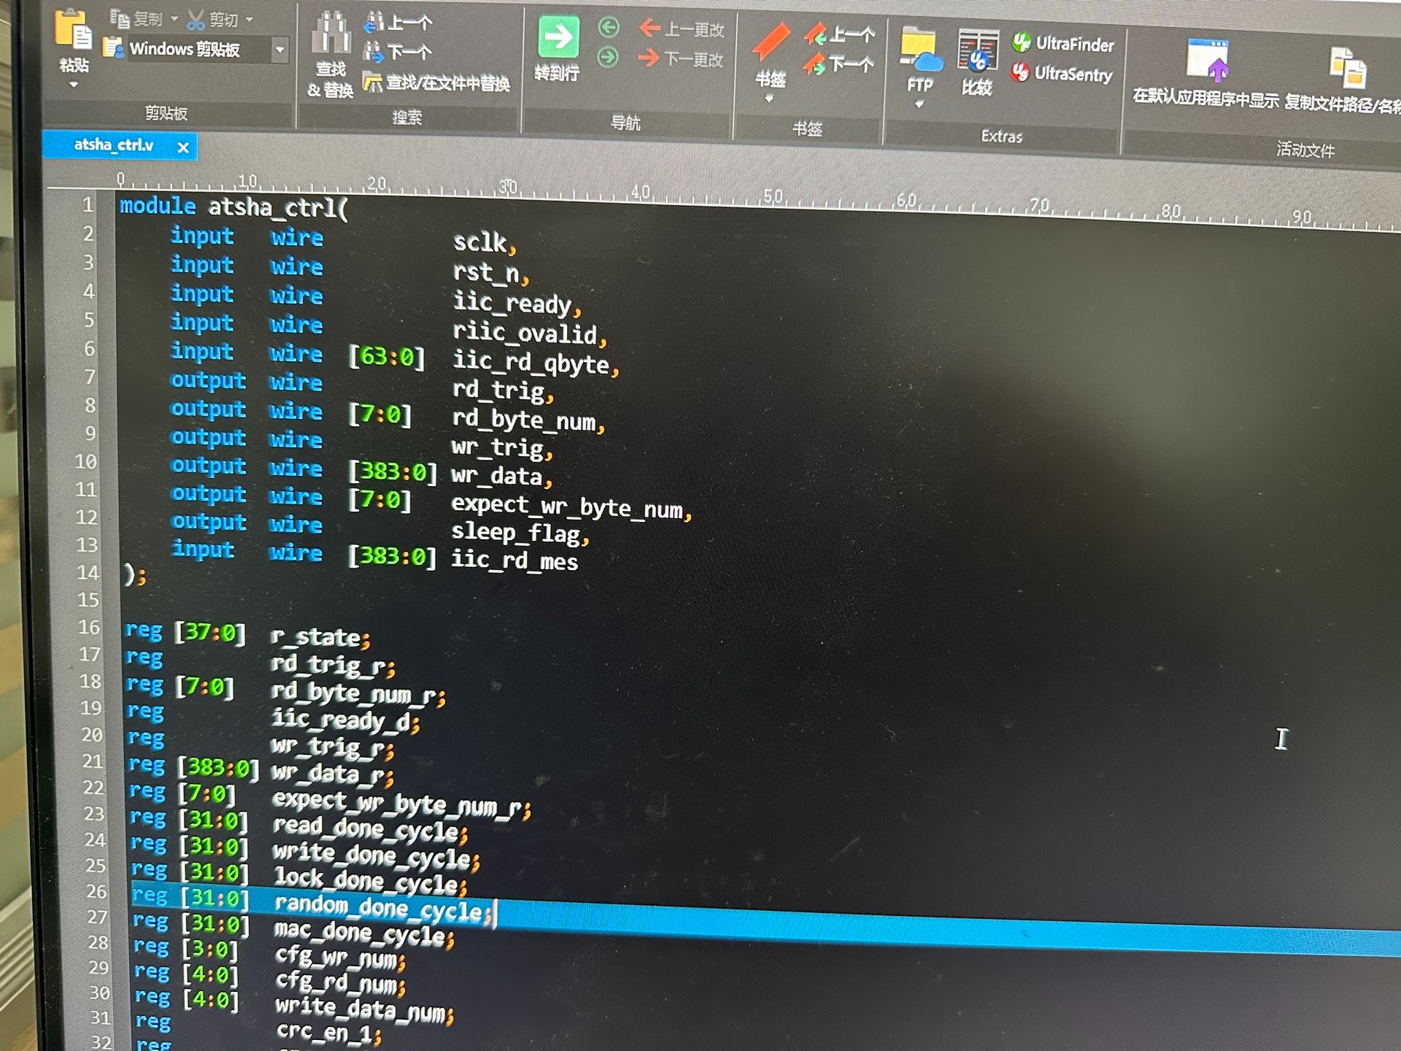This screenshot has height=1051, width=1401.
Task: Expand the Copy dropdown arrow
Action: [174, 19]
